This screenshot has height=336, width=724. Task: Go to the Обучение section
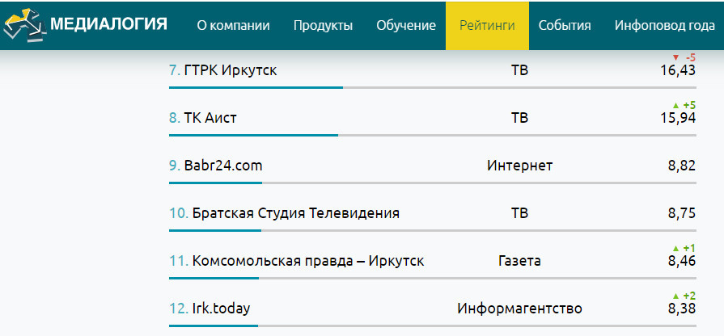pyautogui.click(x=406, y=25)
